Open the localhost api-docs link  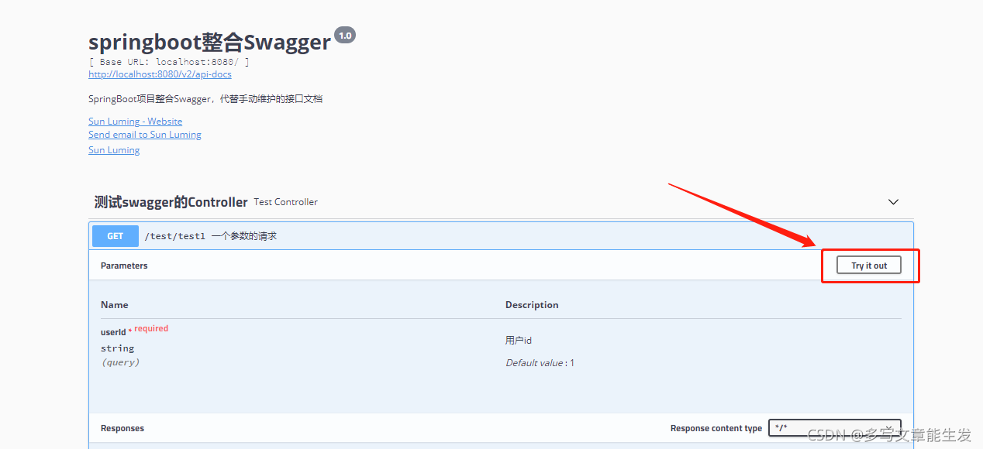point(160,74)
